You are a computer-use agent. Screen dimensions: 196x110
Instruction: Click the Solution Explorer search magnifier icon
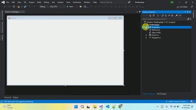(188, 19)
